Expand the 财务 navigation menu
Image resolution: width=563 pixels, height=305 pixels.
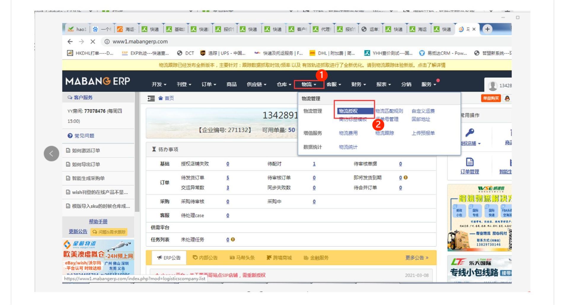(x=359, y=84)
